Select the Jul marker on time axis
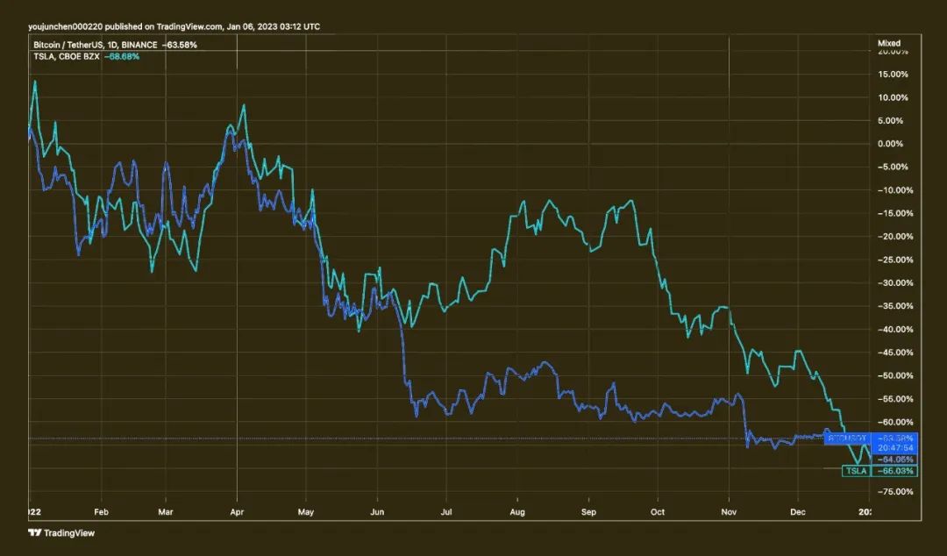This screenshot has width=947, height=556. click(x=445, y=511)
